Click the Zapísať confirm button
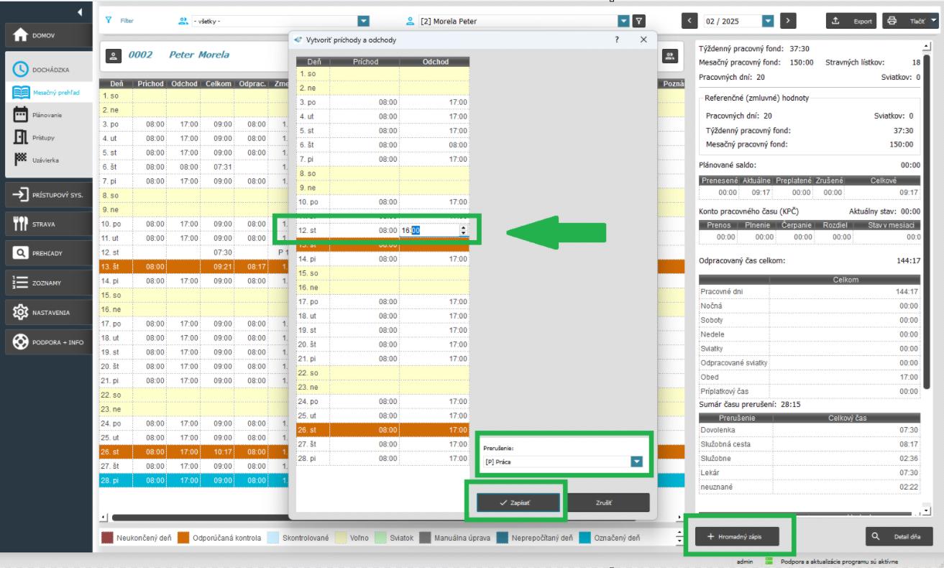Screen dimensions: 944x568 tap(518, 502)
